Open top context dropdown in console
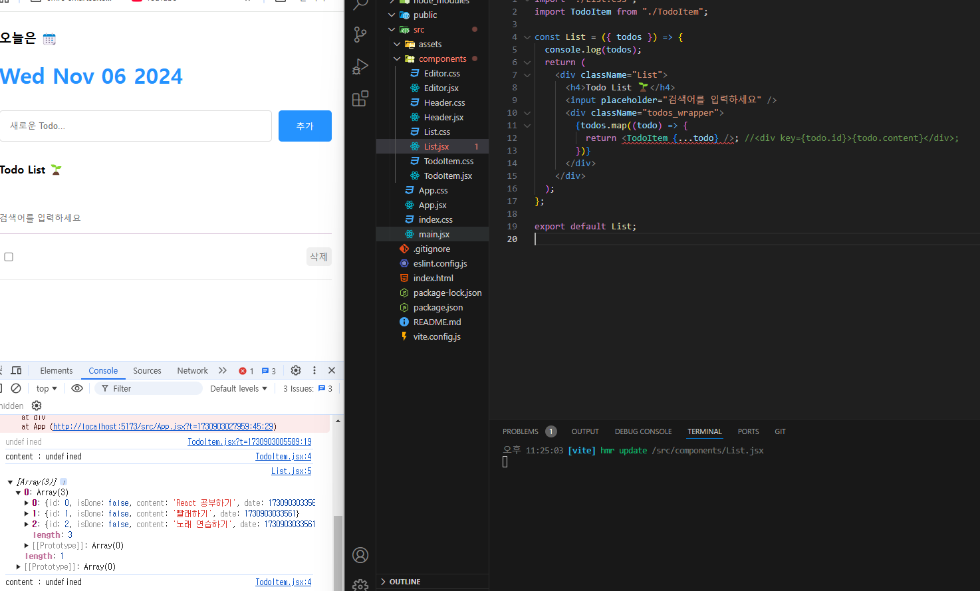The image size is (980, 591). [x=47, y=388]
